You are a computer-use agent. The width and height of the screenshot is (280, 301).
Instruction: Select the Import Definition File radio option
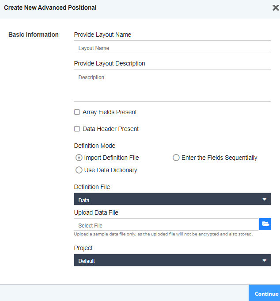click(79, 158)
